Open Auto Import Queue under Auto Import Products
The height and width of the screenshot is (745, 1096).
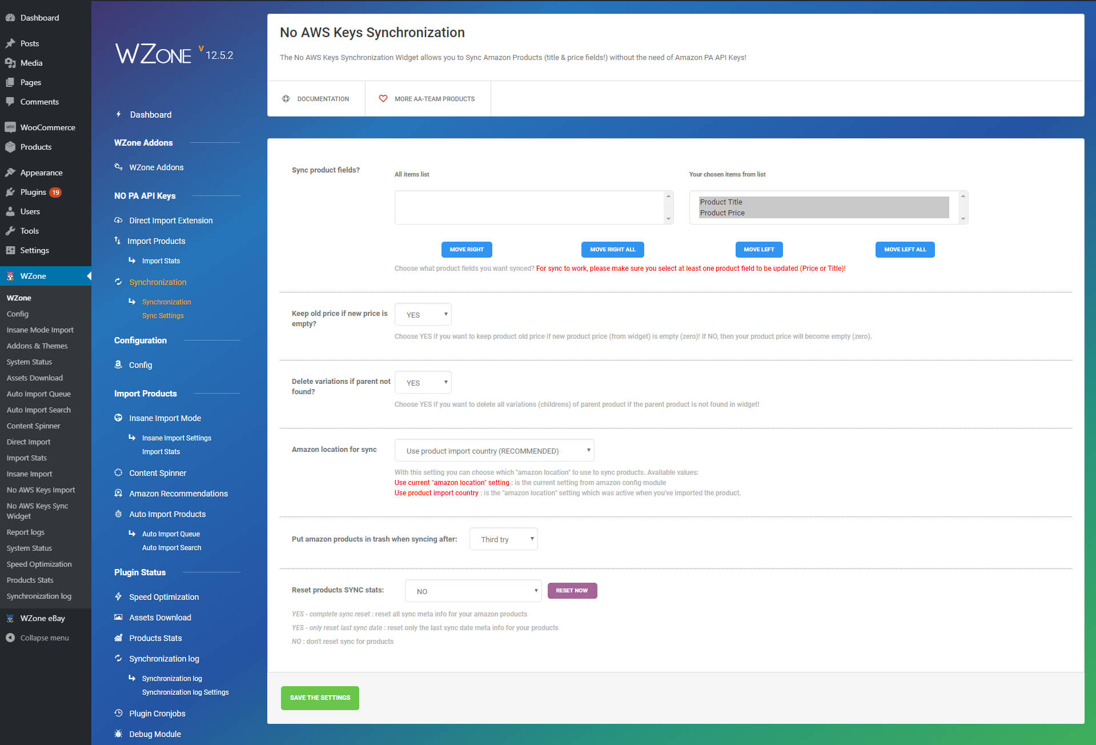click(x=171, y=534)
